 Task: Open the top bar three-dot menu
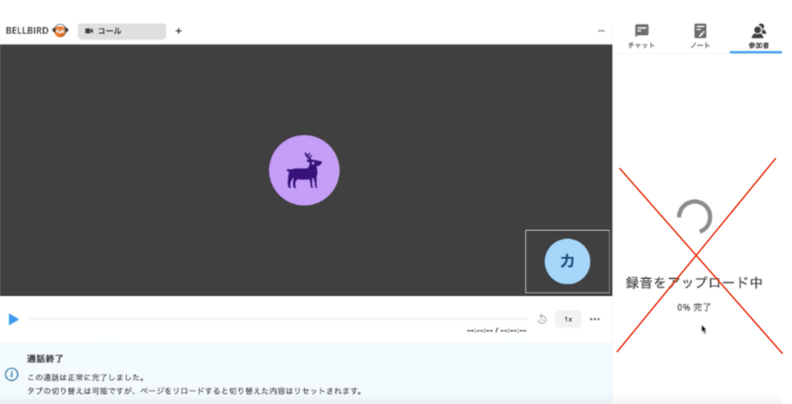tap(601, 31)
